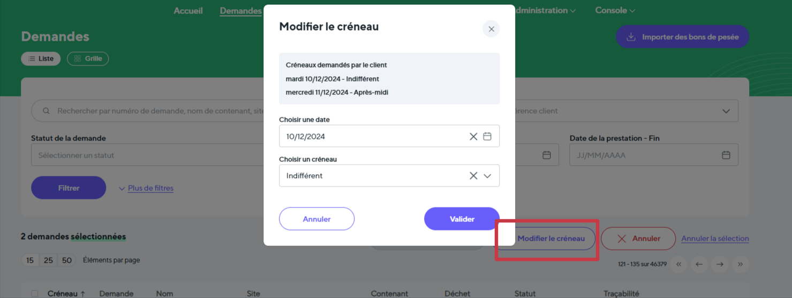Switch to Liste view

click(41, 58)
